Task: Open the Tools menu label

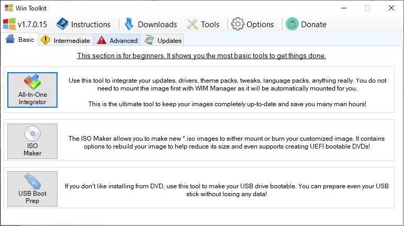Action: 210,25
